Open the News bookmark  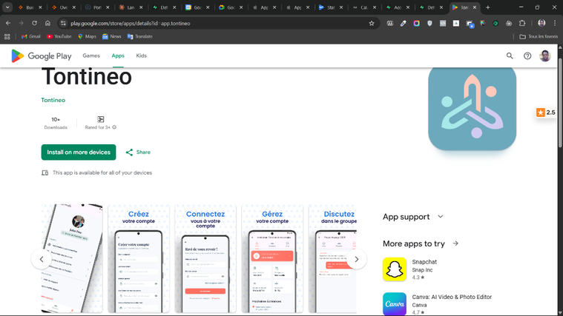(112, 36)
